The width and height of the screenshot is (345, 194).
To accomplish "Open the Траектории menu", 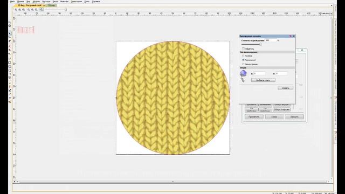I will 77,1.
